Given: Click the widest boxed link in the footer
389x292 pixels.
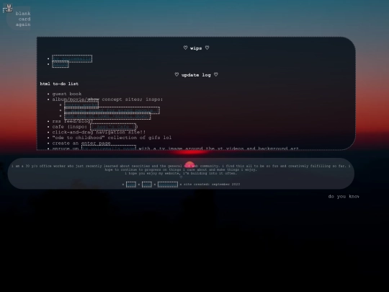Looking at the screenshot, I should (168, 185).
